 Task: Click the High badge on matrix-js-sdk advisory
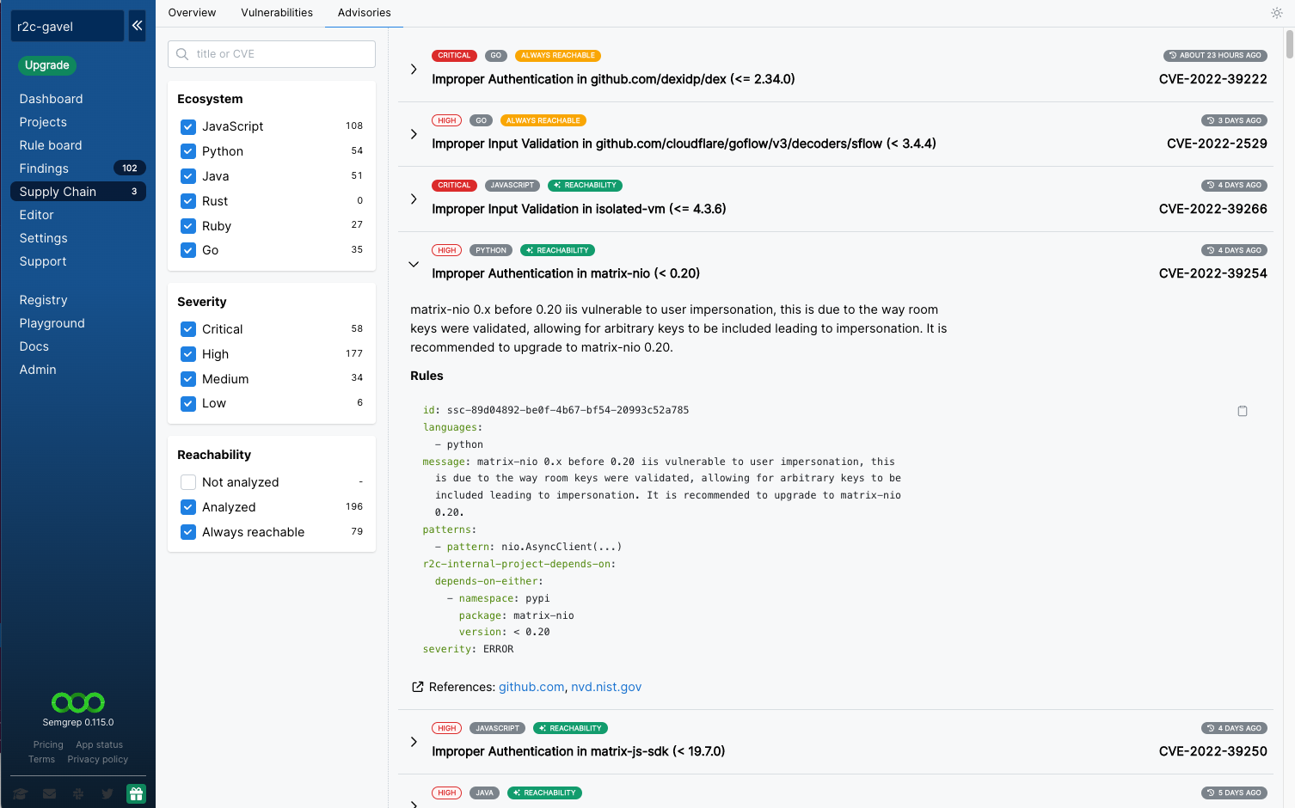[447, 728]
